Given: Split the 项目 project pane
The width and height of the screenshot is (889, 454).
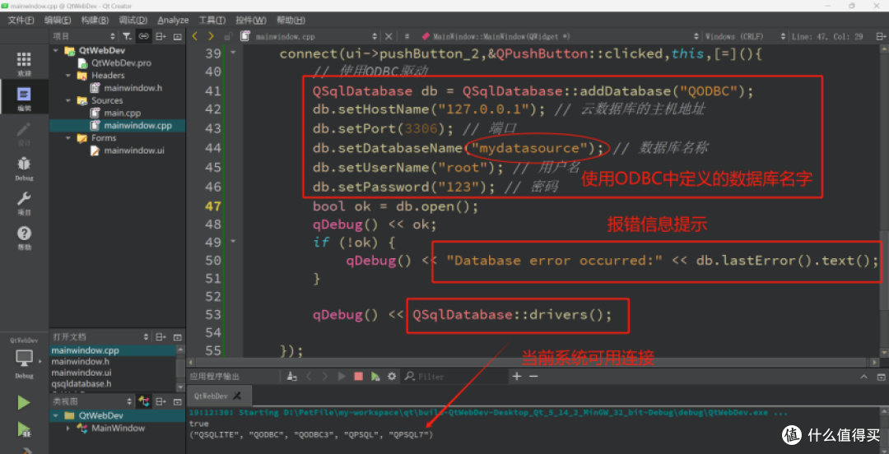Looking at the screenshot, I should 161,36.
